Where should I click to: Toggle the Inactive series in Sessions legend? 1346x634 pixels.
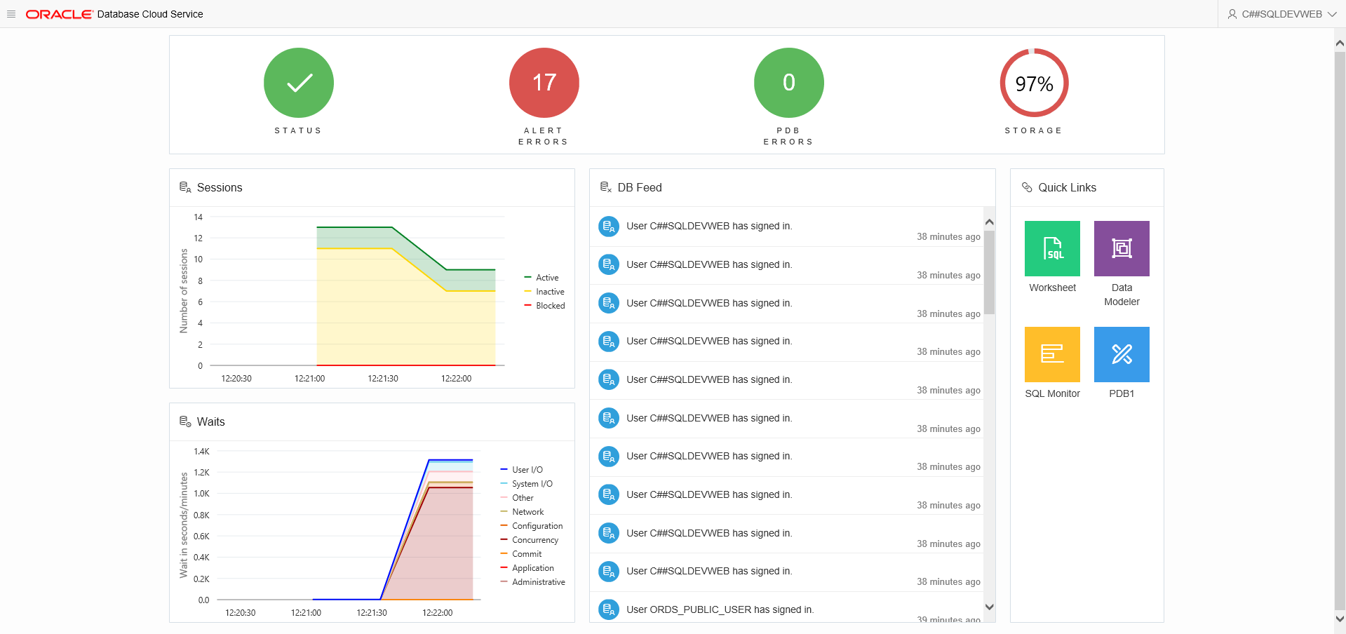click(544, 292)
